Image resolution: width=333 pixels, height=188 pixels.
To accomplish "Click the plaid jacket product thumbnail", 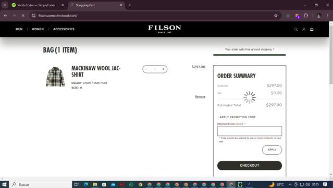I will coord(55,77).
